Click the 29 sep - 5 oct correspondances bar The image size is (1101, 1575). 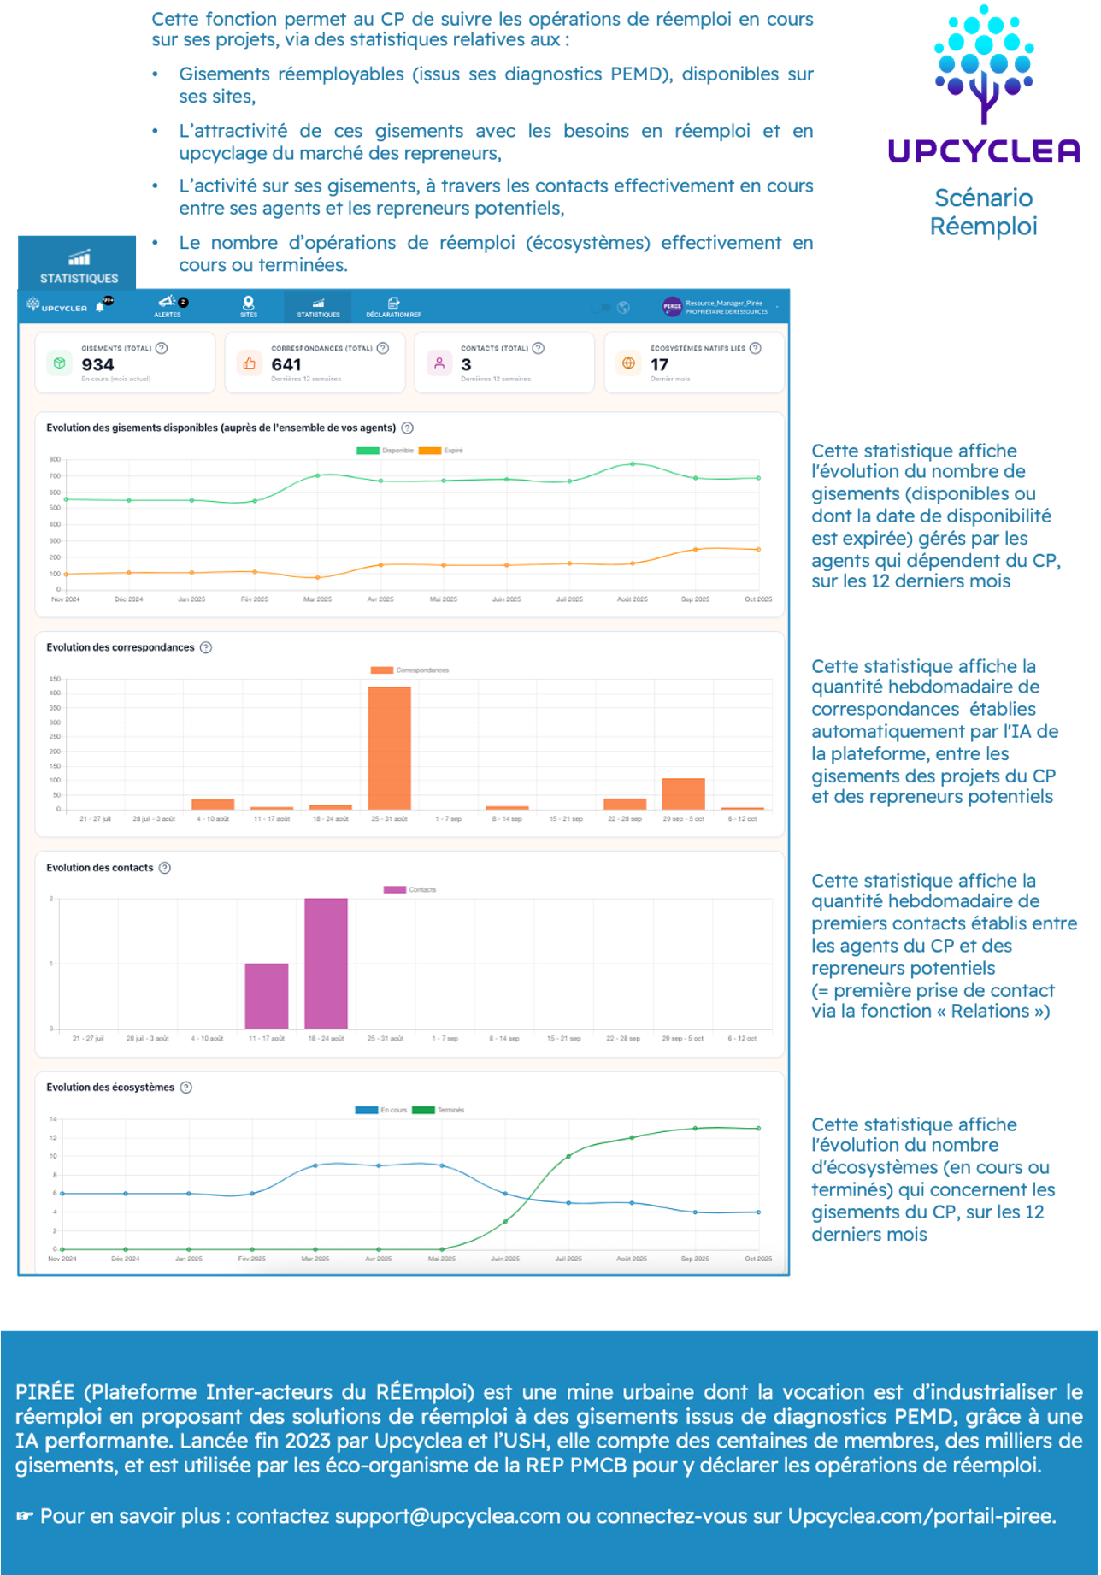684,794
